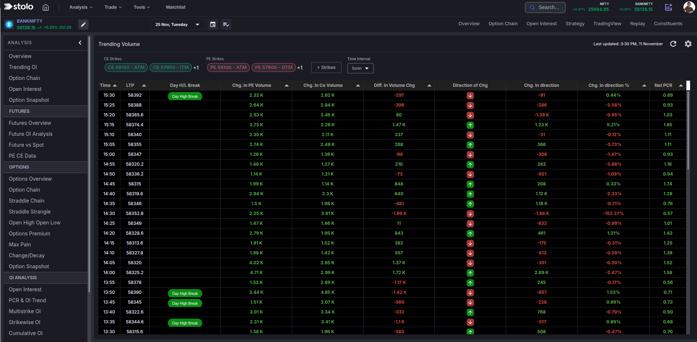Deselect the PE 58100 - ATM strike chip
697x342 pixels.
click(227, 68)
